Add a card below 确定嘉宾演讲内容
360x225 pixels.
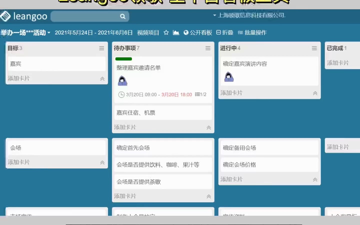click(231, 93)
